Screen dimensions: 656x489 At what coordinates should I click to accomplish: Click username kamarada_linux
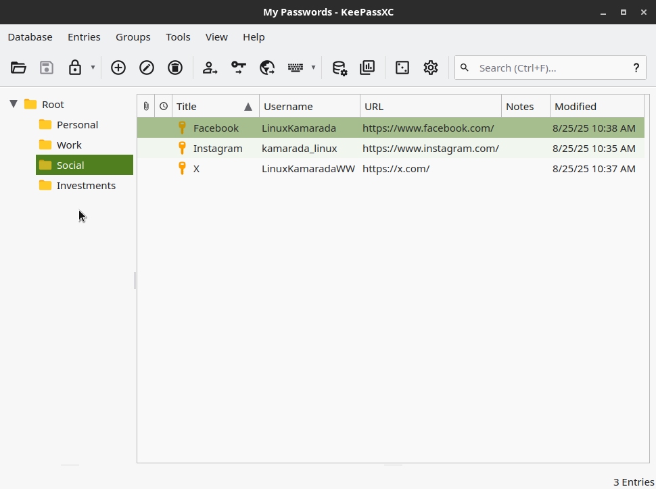(300, 149)
